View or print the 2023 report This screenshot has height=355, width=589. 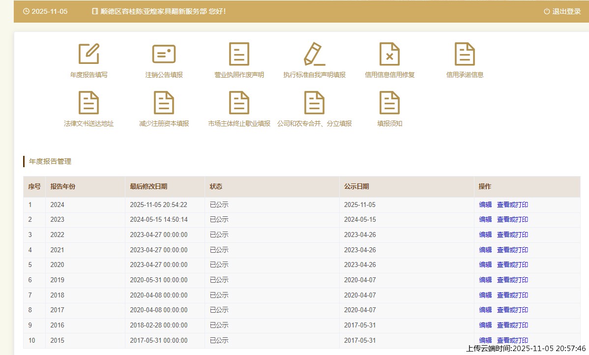(512, 219)
